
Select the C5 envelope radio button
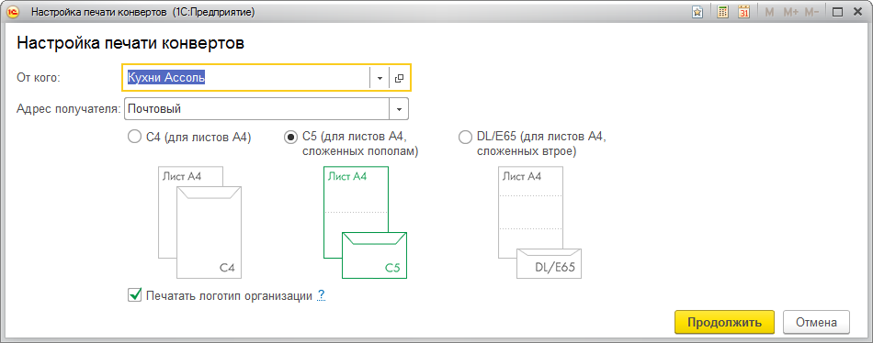click(x=290, y=137)
